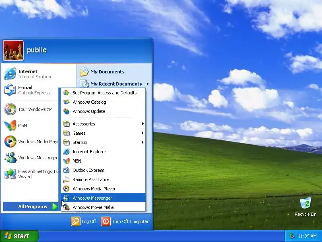Viewport: 322px width, 242px height.
Task: Select Windows Update menu entry
Action: [103, 111]
